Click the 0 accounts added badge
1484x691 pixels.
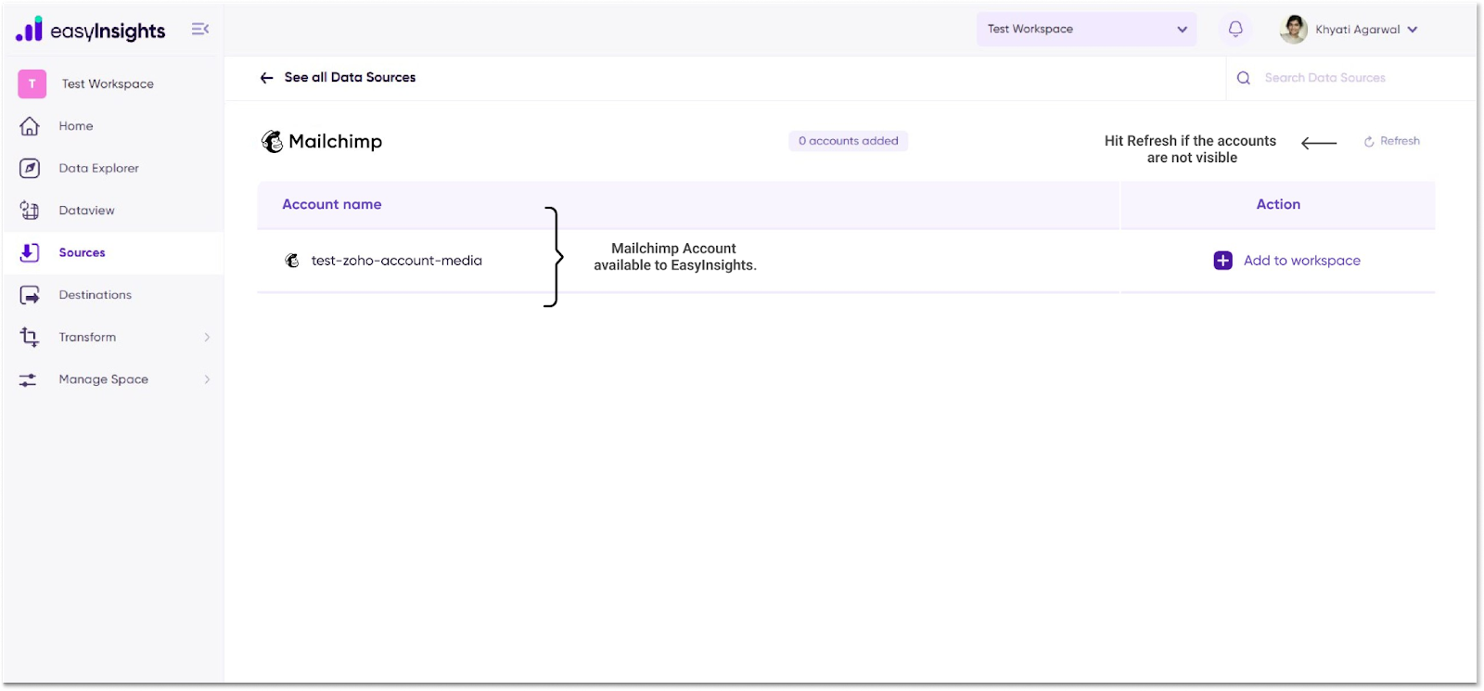click(849, 141)
